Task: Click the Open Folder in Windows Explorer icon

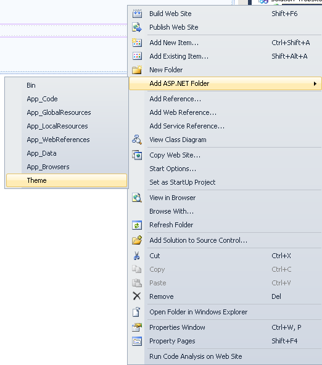Action: (137, 312)
